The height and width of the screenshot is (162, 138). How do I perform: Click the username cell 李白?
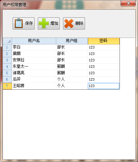[34, 47]
